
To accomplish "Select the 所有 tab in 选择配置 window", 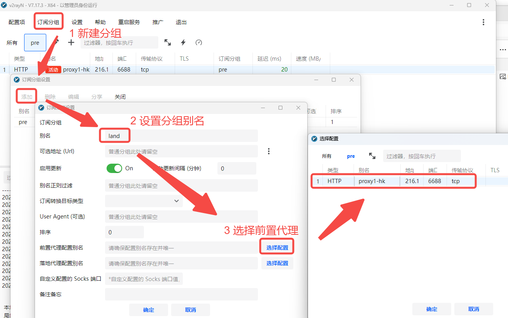I will point(327,156).
